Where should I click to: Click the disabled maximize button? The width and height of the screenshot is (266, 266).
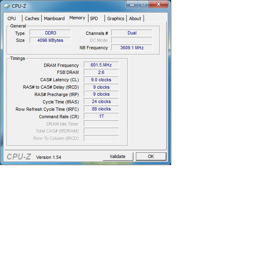pos(143,4)
